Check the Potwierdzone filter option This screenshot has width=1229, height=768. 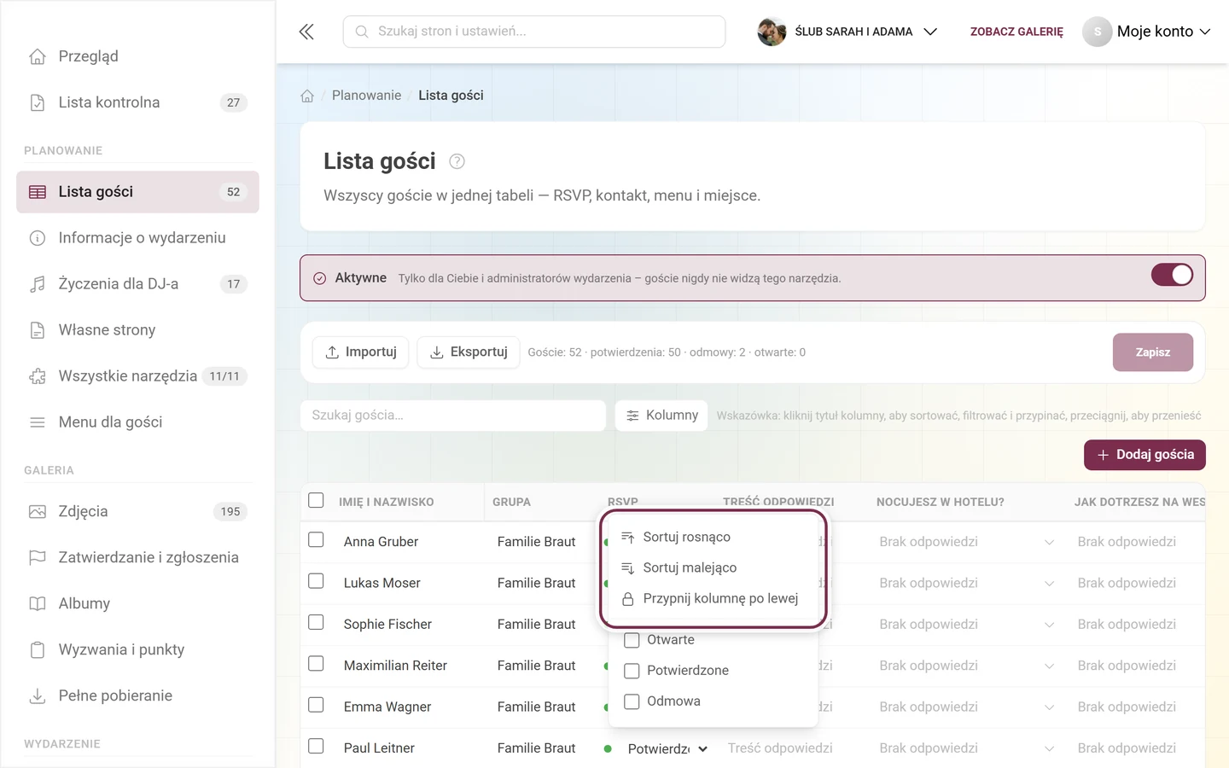click(x=632, y=671)
